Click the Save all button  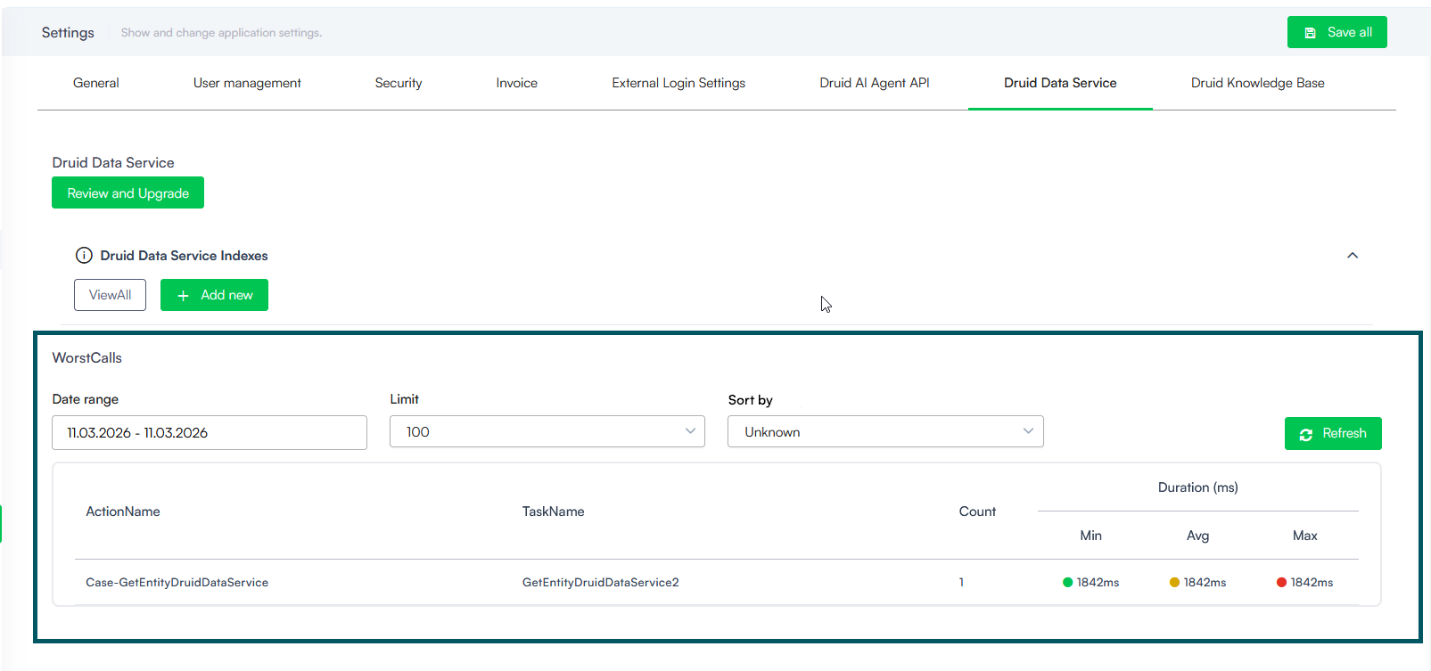coord(1336,32)
